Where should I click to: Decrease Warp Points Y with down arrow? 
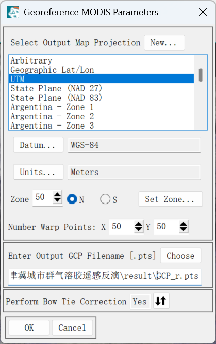pos(184,229)
